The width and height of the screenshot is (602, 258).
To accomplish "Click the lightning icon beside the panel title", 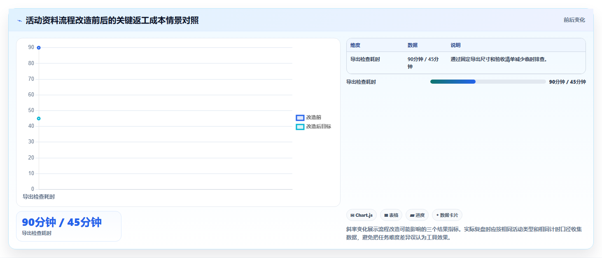I will [x=20, y=20].
